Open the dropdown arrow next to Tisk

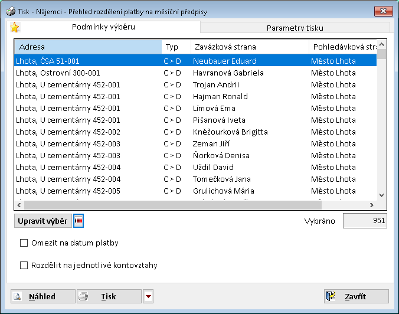(148, 296)
